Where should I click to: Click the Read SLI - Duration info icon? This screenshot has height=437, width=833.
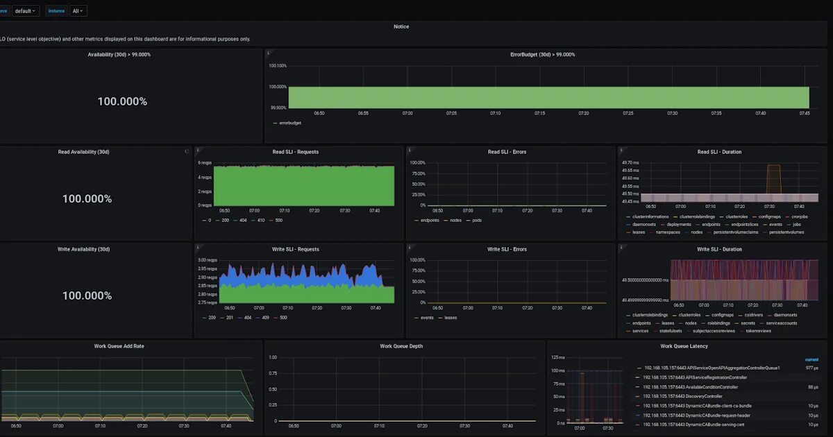[x=622, y=149]
